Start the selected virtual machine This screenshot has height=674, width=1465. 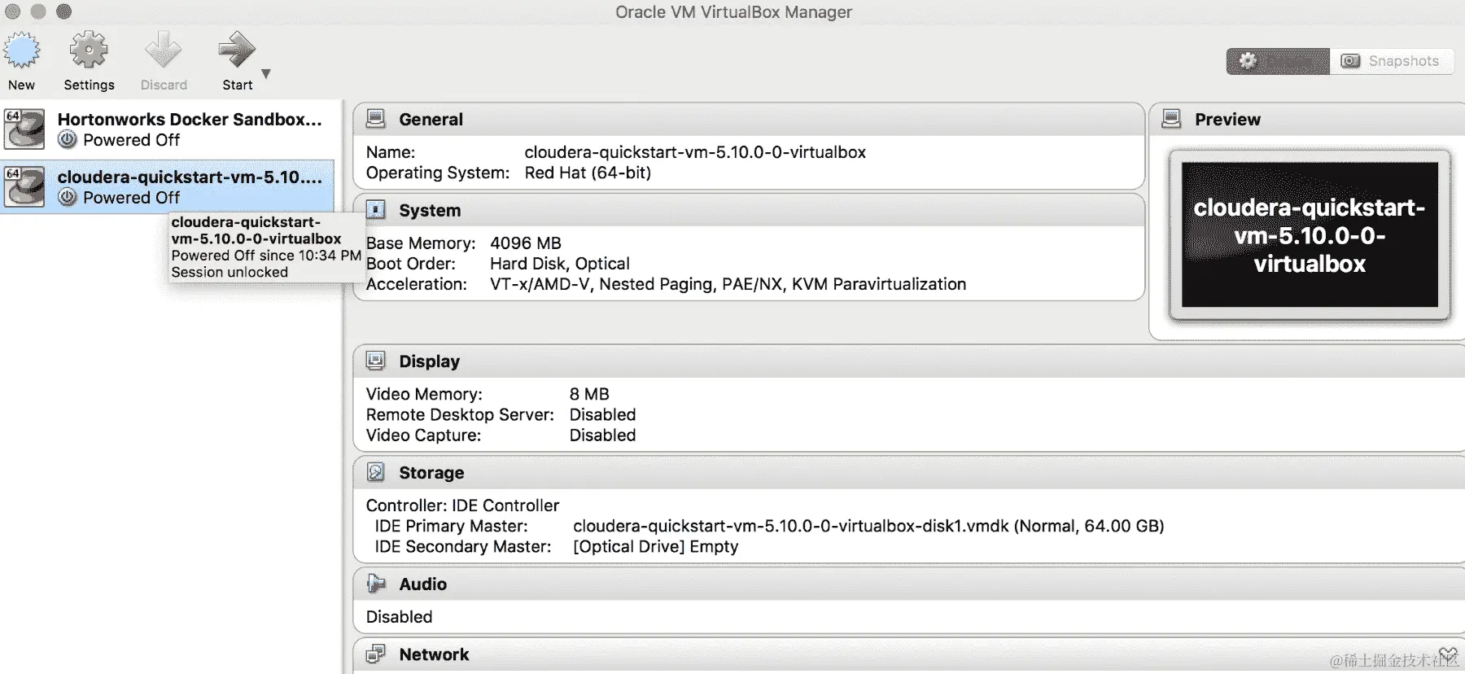click(x=236, y=51)
